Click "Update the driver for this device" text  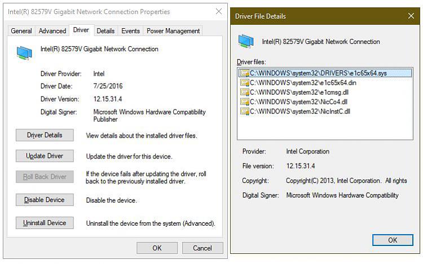[129, 156]
